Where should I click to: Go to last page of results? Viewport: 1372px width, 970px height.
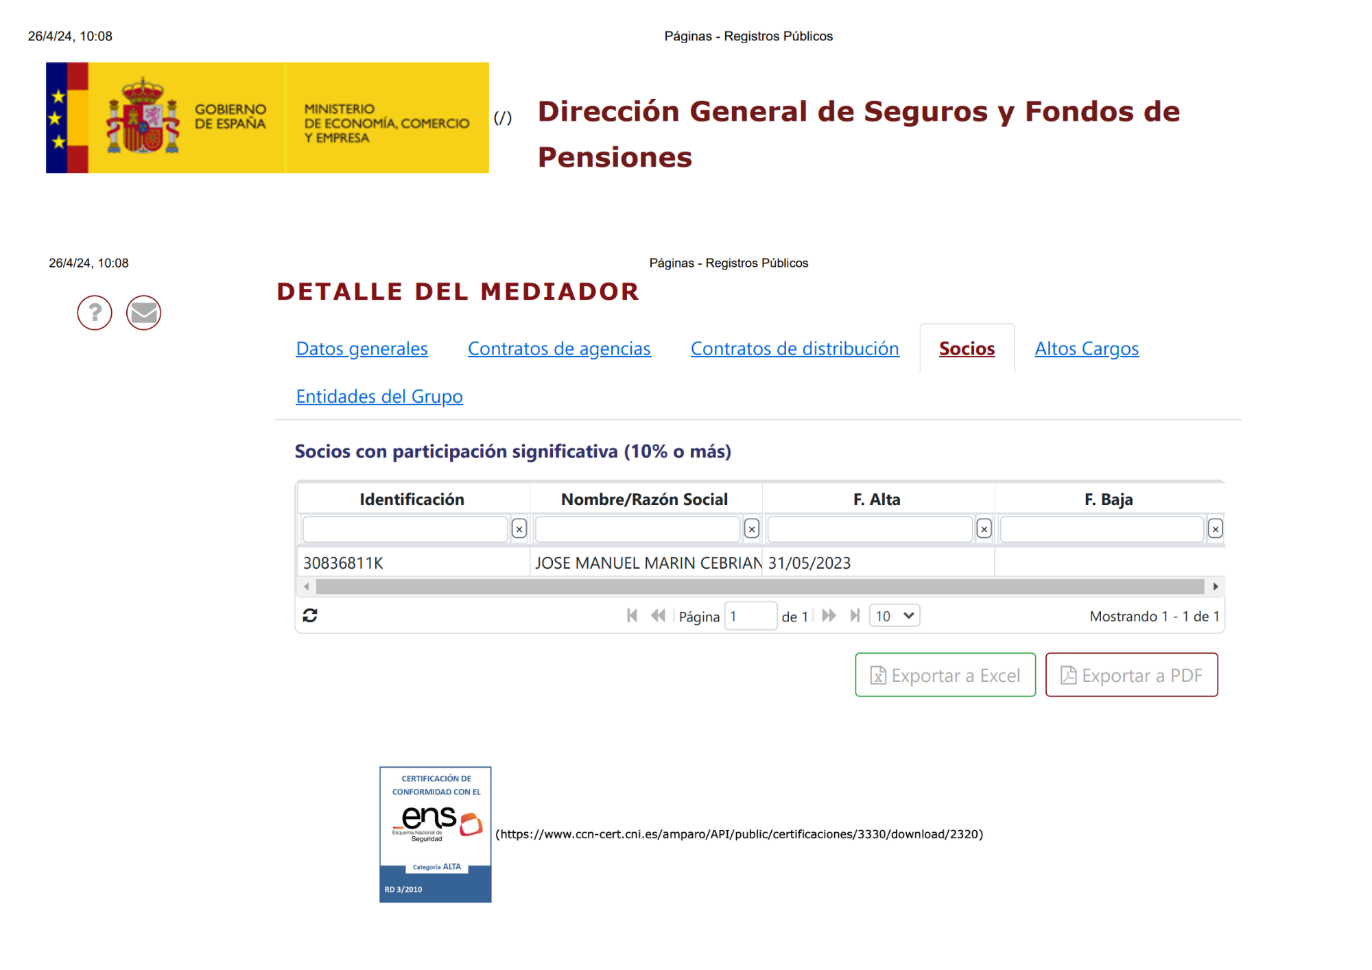(x=855, y=615)
